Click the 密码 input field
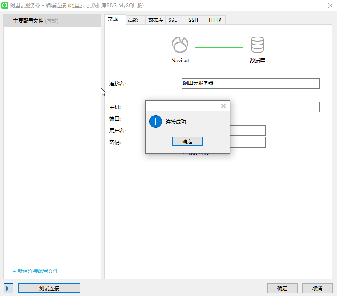Viewport: 337px width, 296px height. (248, 142)
